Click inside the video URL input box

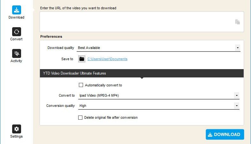pyautogui.click(x=142, y=22)
